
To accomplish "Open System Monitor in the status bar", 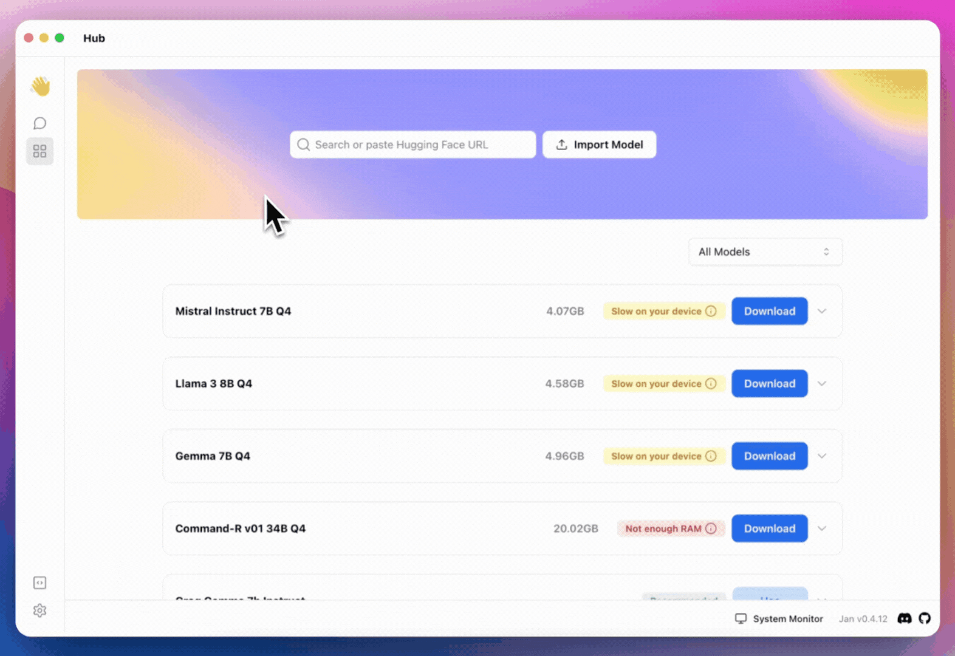I will point(779,618).
